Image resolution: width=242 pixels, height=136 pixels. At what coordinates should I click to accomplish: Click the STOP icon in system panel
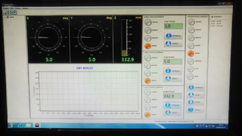pyautogui.click(x=191, y=102)
